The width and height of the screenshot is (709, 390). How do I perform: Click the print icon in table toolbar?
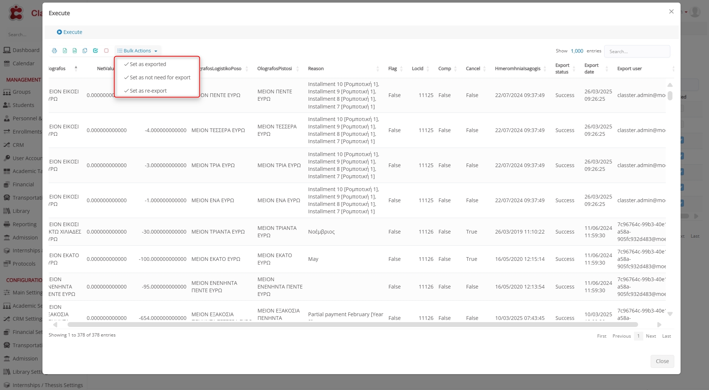pos(54,51)
